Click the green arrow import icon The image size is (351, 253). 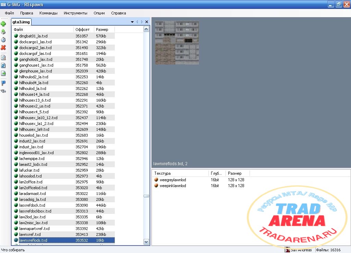coord(3,32)
